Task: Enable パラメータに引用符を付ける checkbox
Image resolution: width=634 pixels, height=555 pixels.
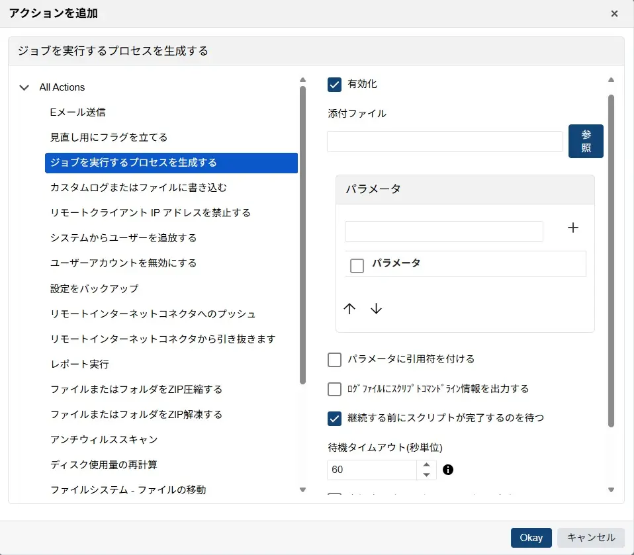Action: (x=334, y=359)
